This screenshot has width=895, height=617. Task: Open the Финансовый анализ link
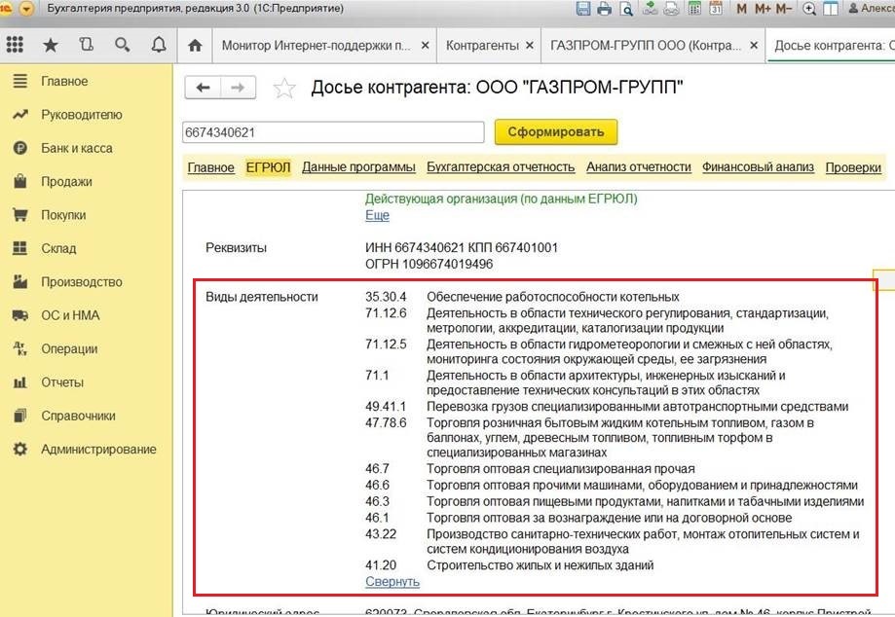758,167
